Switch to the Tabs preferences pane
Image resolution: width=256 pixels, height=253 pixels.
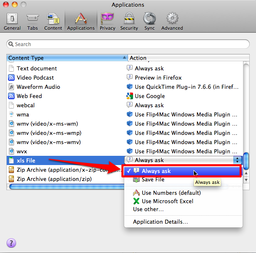pyautogui.click(x=32, y=21)
